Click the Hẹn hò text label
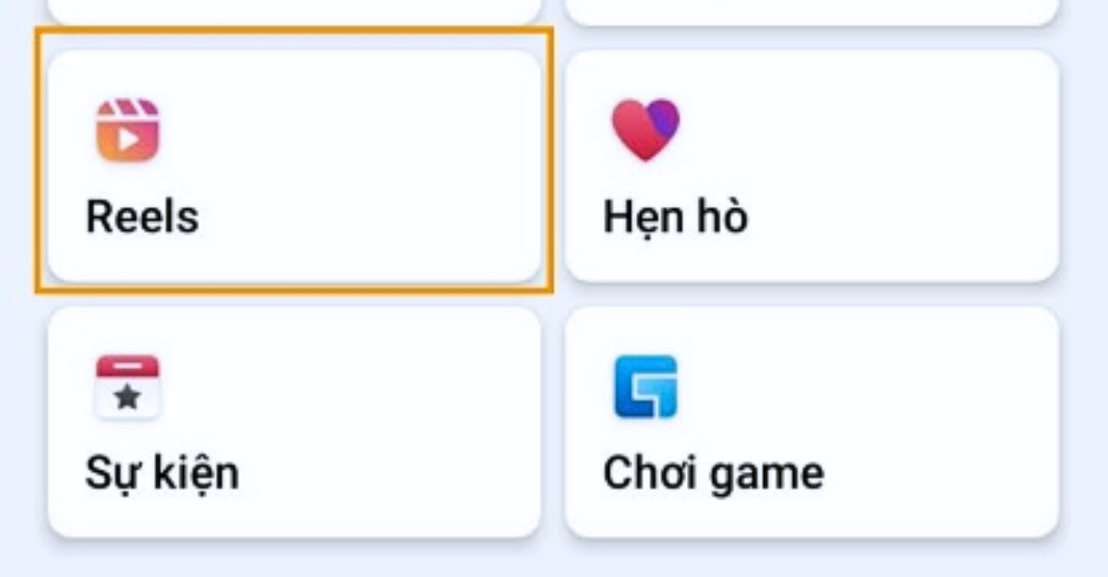 click(x=676, y=218)
